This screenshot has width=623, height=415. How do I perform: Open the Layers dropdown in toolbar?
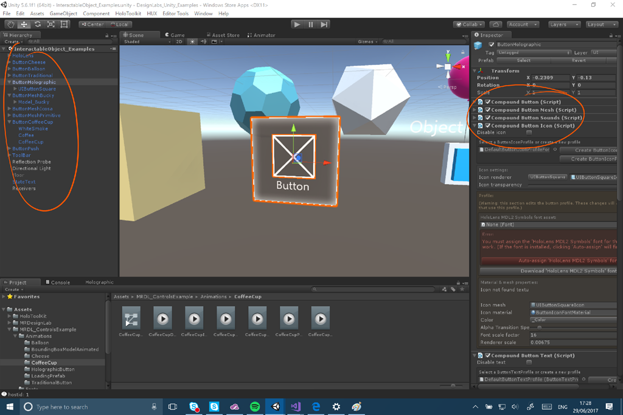pos(564,24)
